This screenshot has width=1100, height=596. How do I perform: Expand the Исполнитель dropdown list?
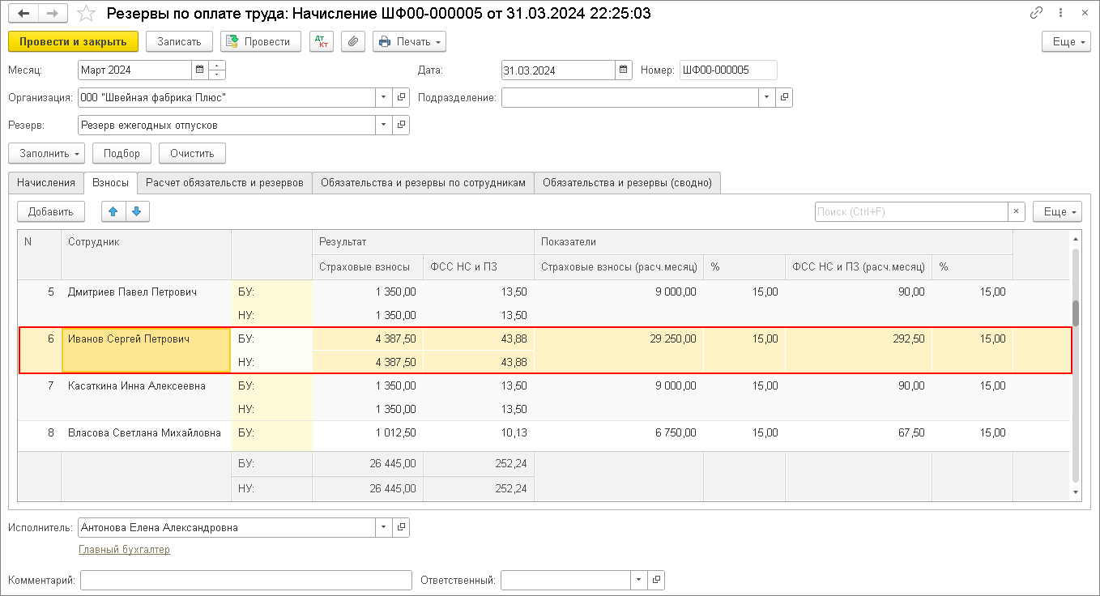click(384, 528)
